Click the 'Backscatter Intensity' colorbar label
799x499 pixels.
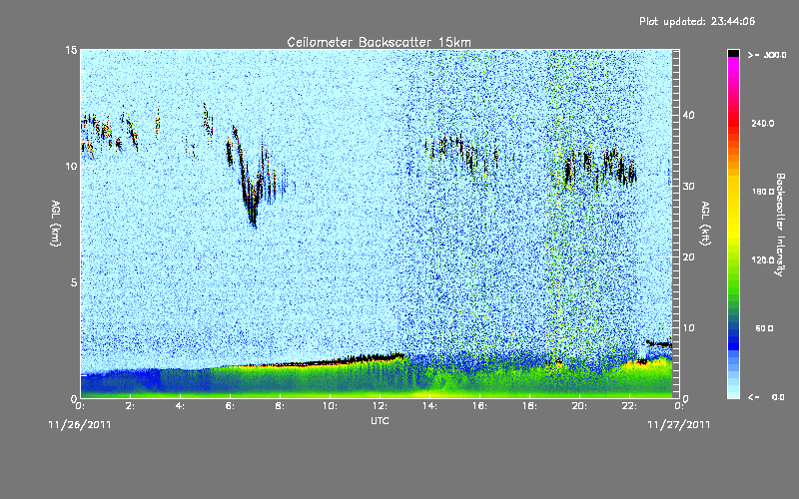(x=780, y=225)
